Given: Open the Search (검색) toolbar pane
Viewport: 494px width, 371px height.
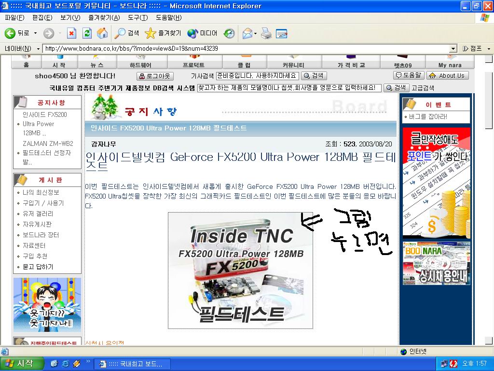Looking at the screenshot, I should (126, 33).
